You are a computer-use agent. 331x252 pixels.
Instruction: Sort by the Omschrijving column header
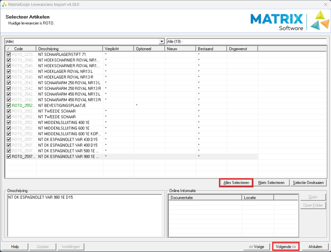(x=69, y=49)
